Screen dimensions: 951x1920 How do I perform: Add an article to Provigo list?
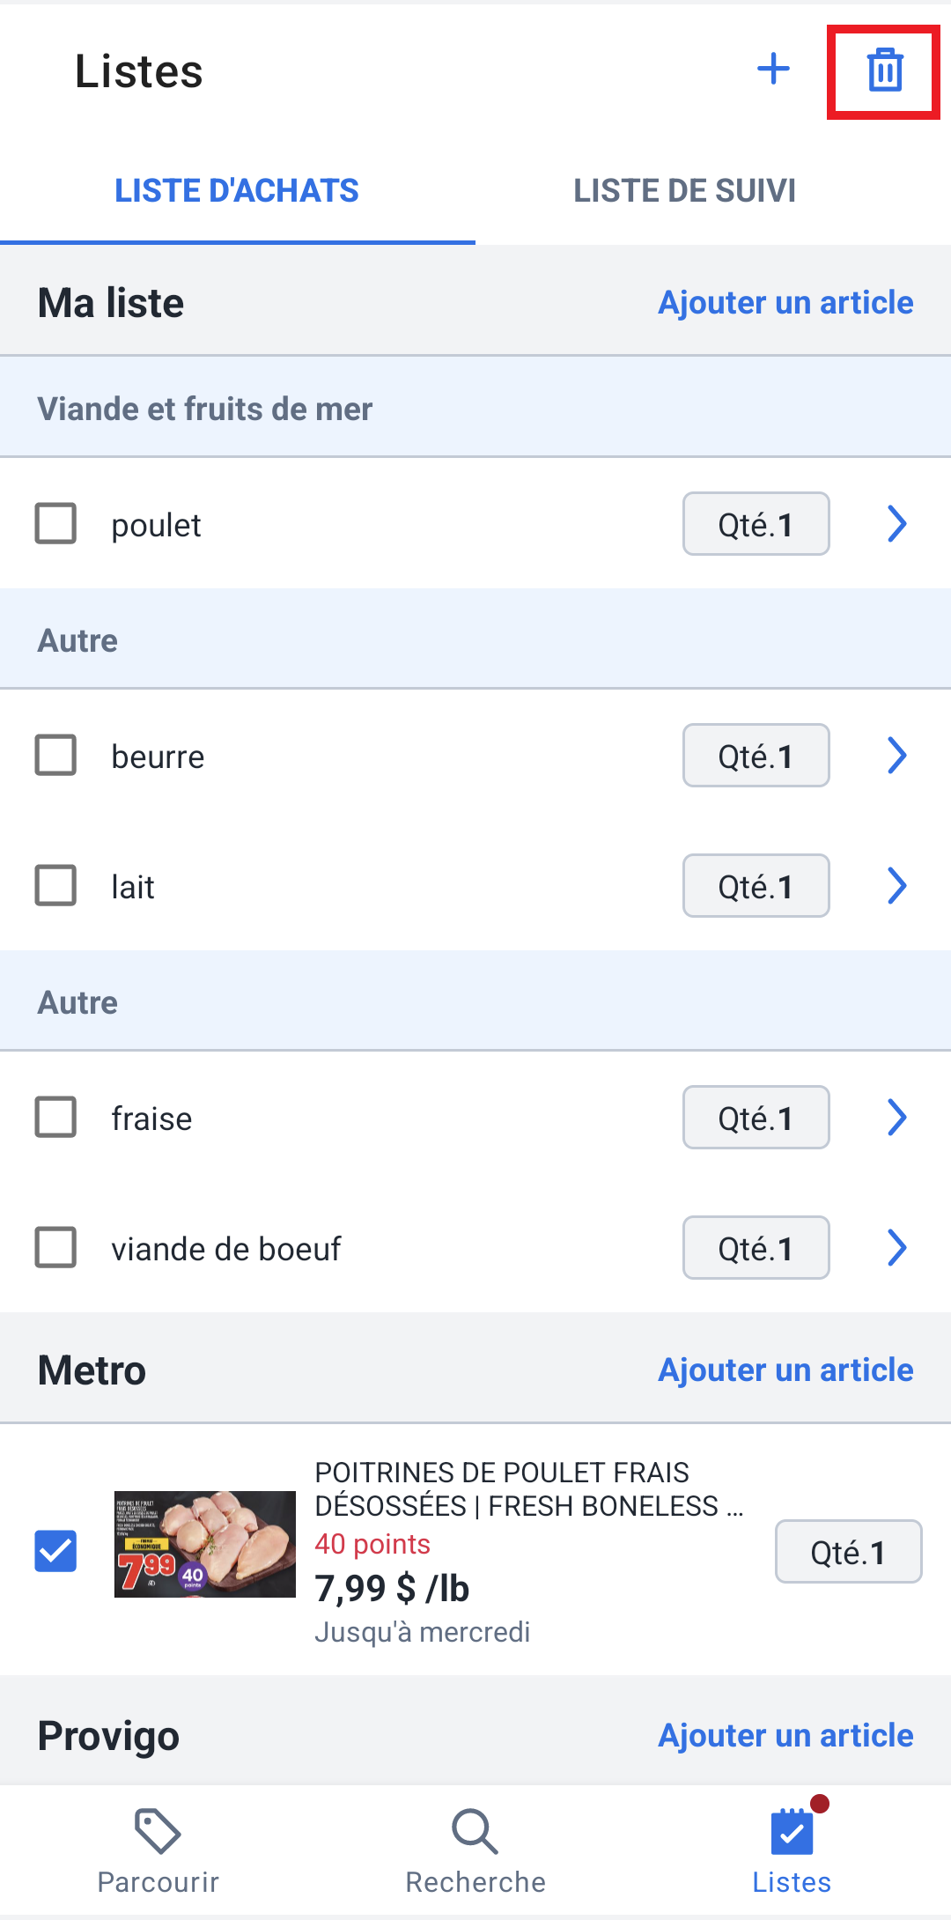point(785,1735)
